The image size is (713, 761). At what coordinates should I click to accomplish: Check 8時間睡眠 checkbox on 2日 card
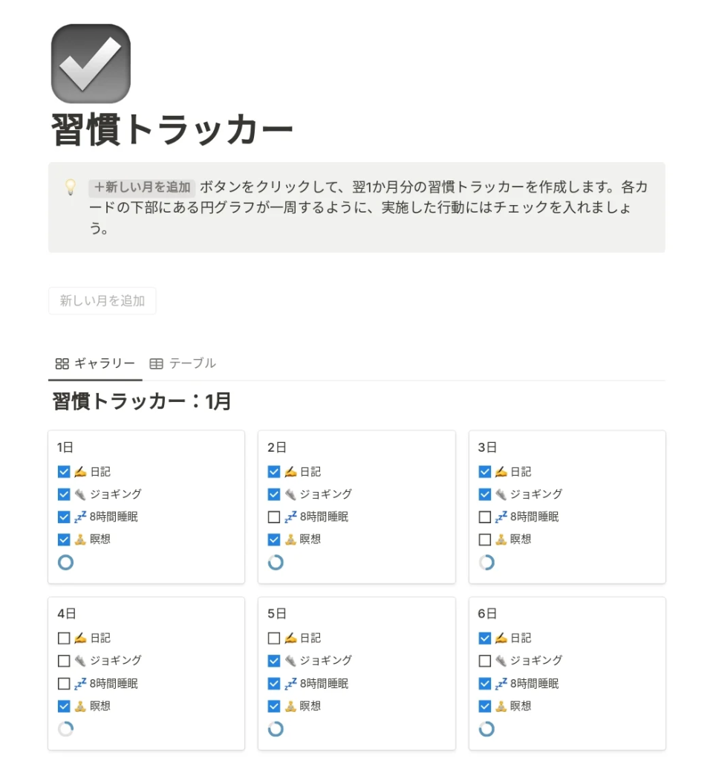point(274,517)
